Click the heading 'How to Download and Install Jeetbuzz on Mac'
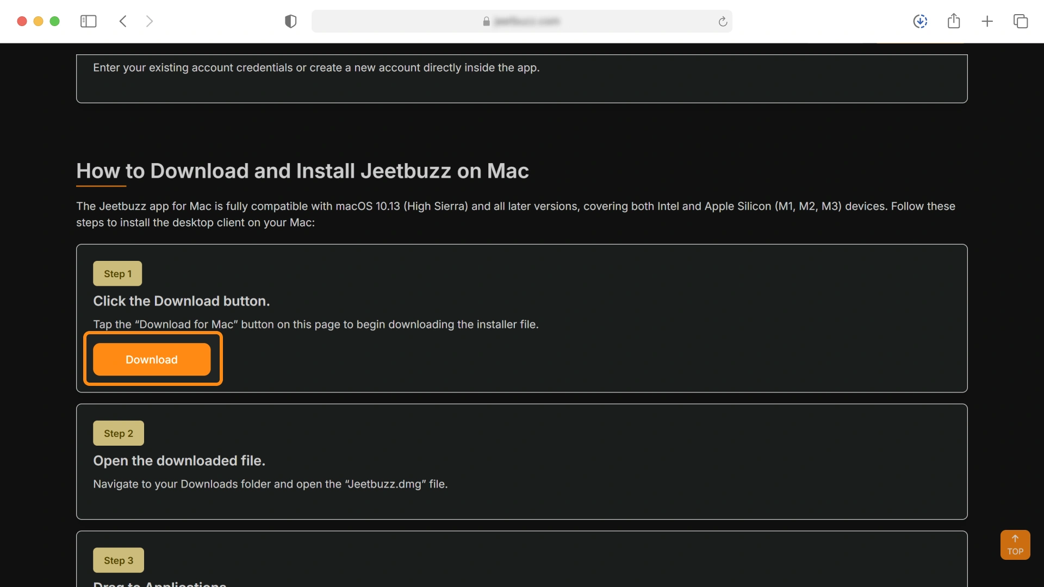This screenshot has height=587, width=1044. point(302,171)
